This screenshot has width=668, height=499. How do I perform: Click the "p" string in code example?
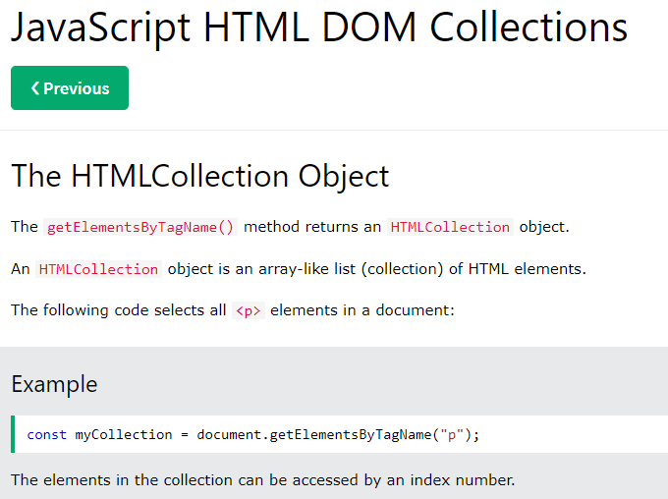click(452, 434)
